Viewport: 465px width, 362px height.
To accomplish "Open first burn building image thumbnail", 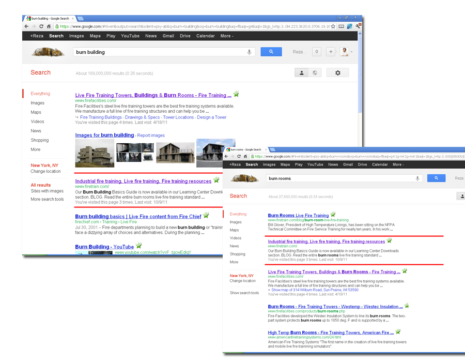I will [95, 153].
